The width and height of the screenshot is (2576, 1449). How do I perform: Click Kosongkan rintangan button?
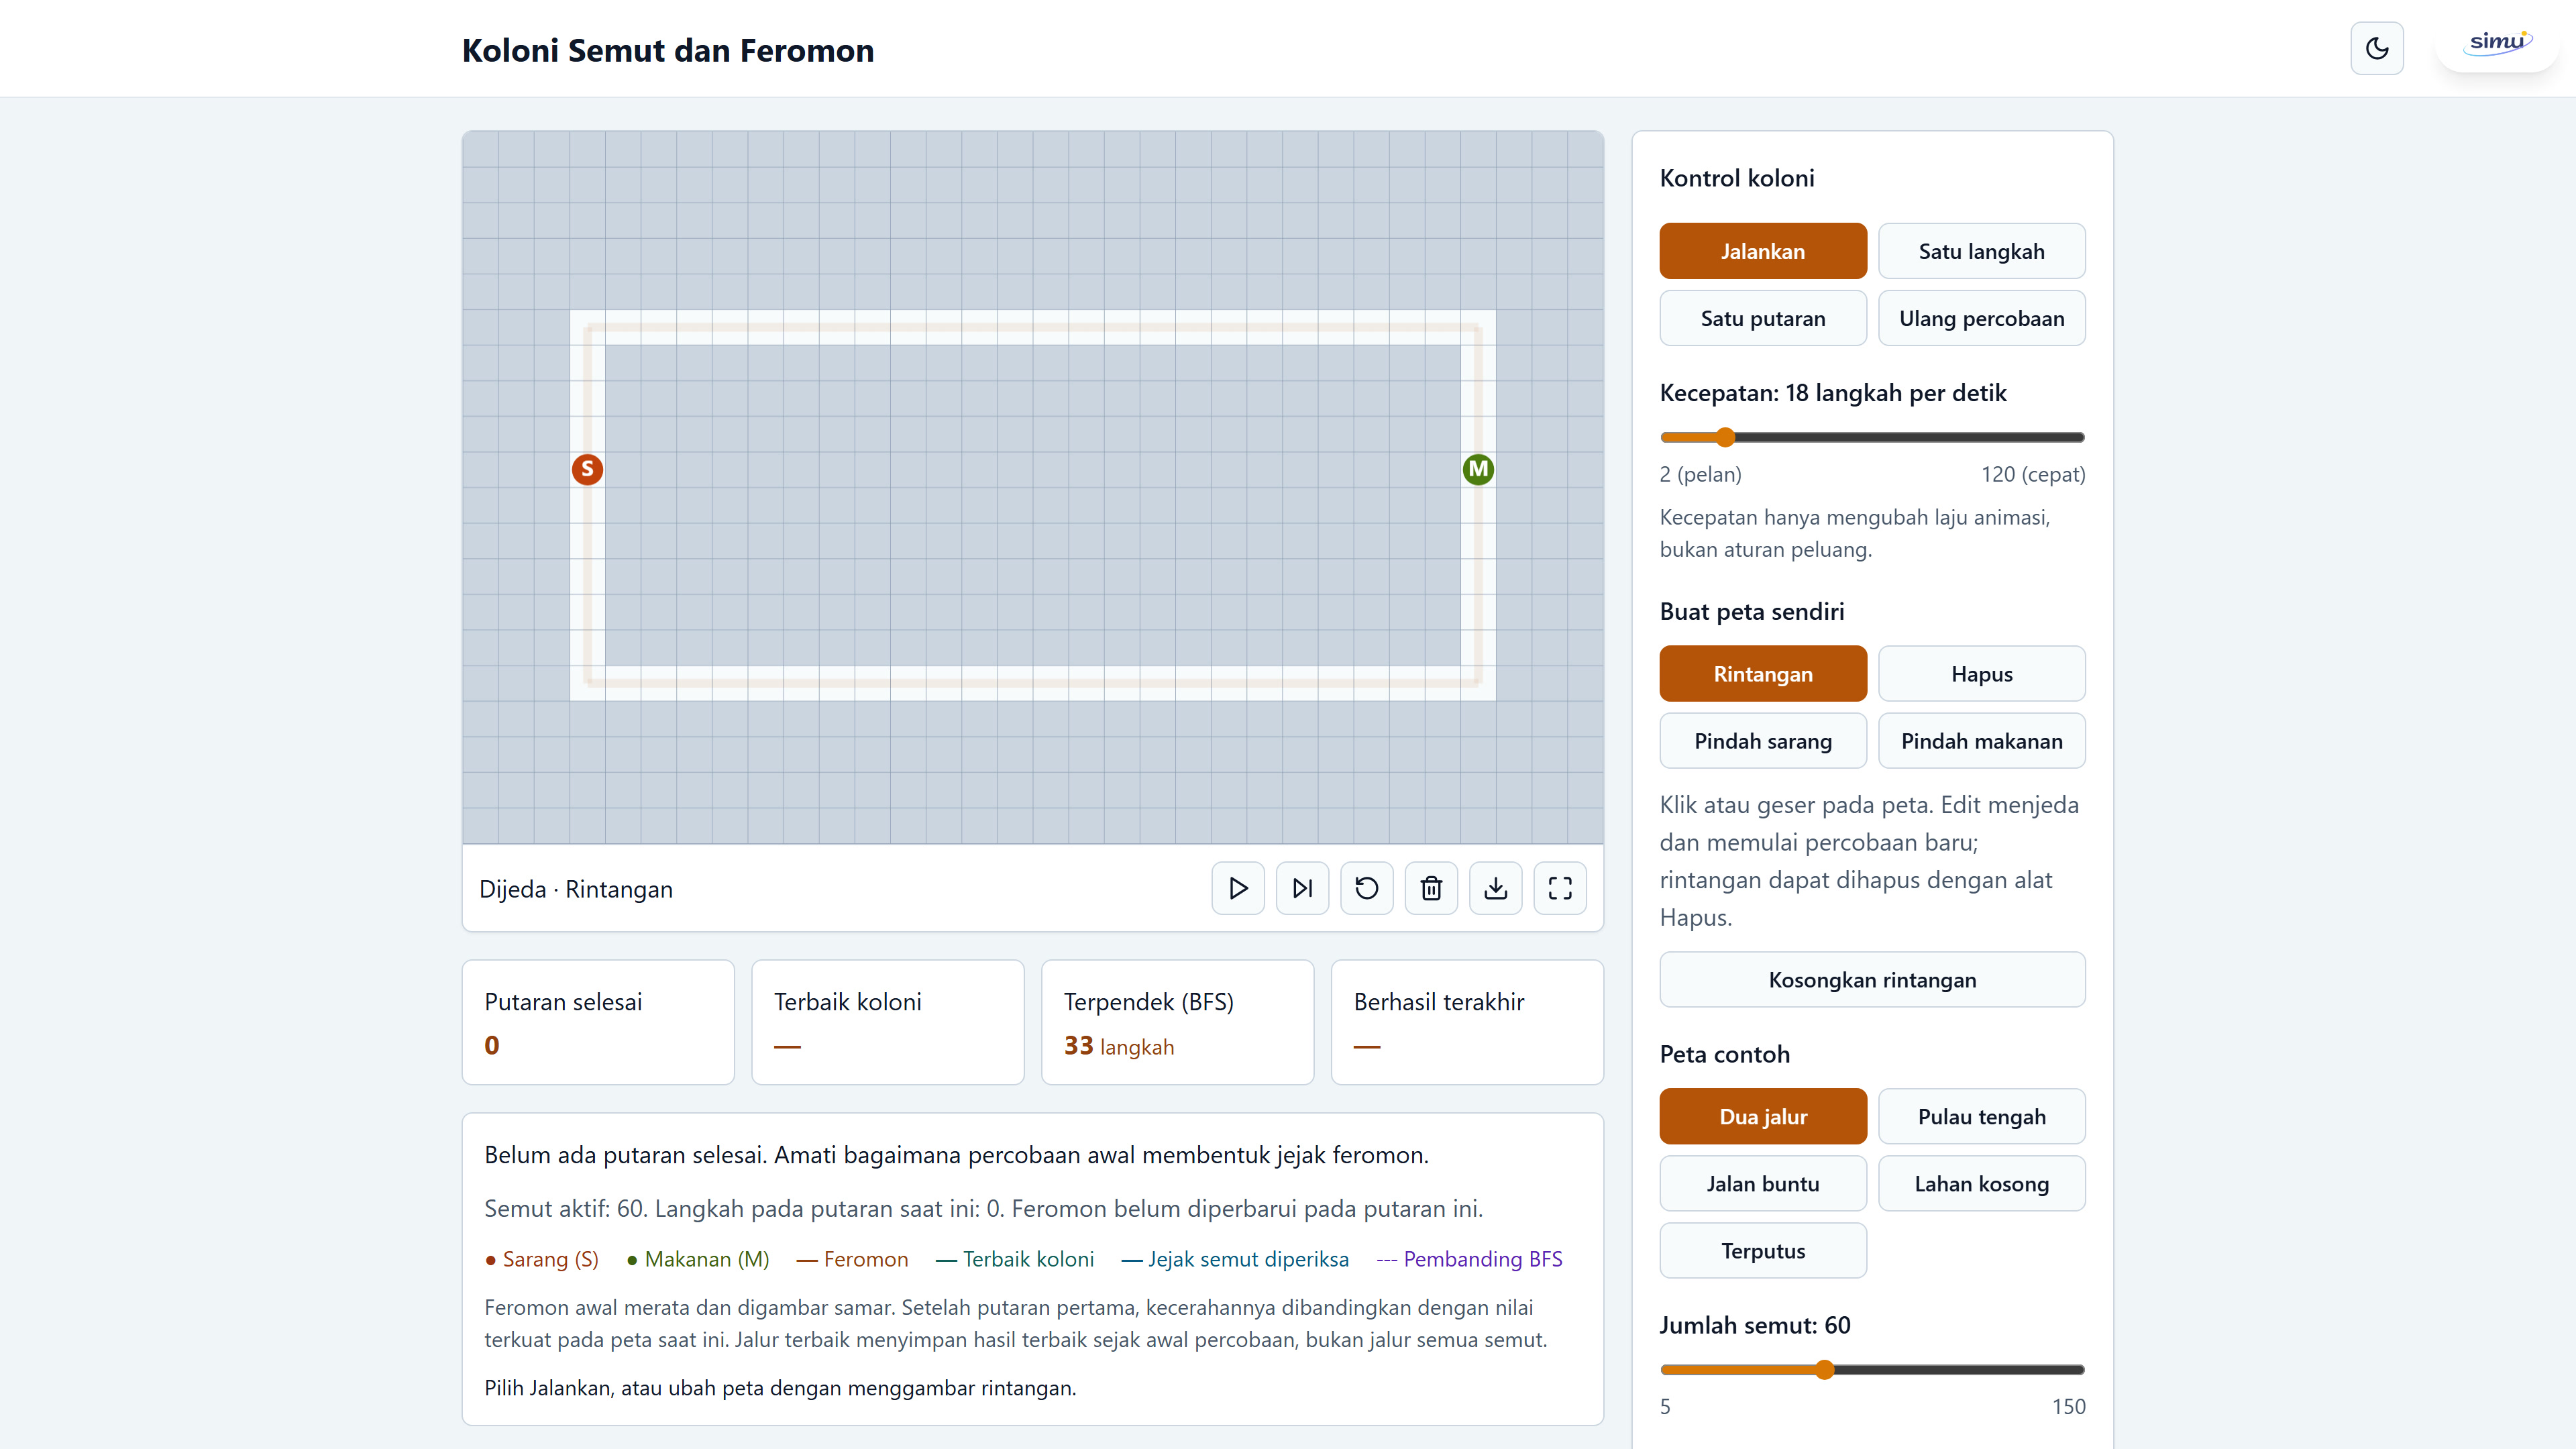click(1872, 980)
